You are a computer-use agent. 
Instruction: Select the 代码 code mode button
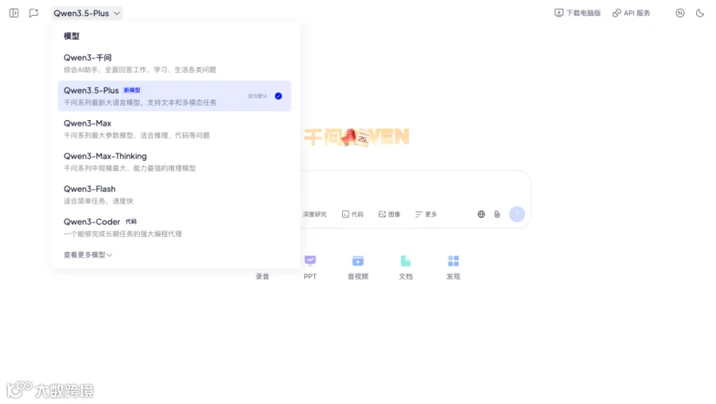tap(352, 214)
